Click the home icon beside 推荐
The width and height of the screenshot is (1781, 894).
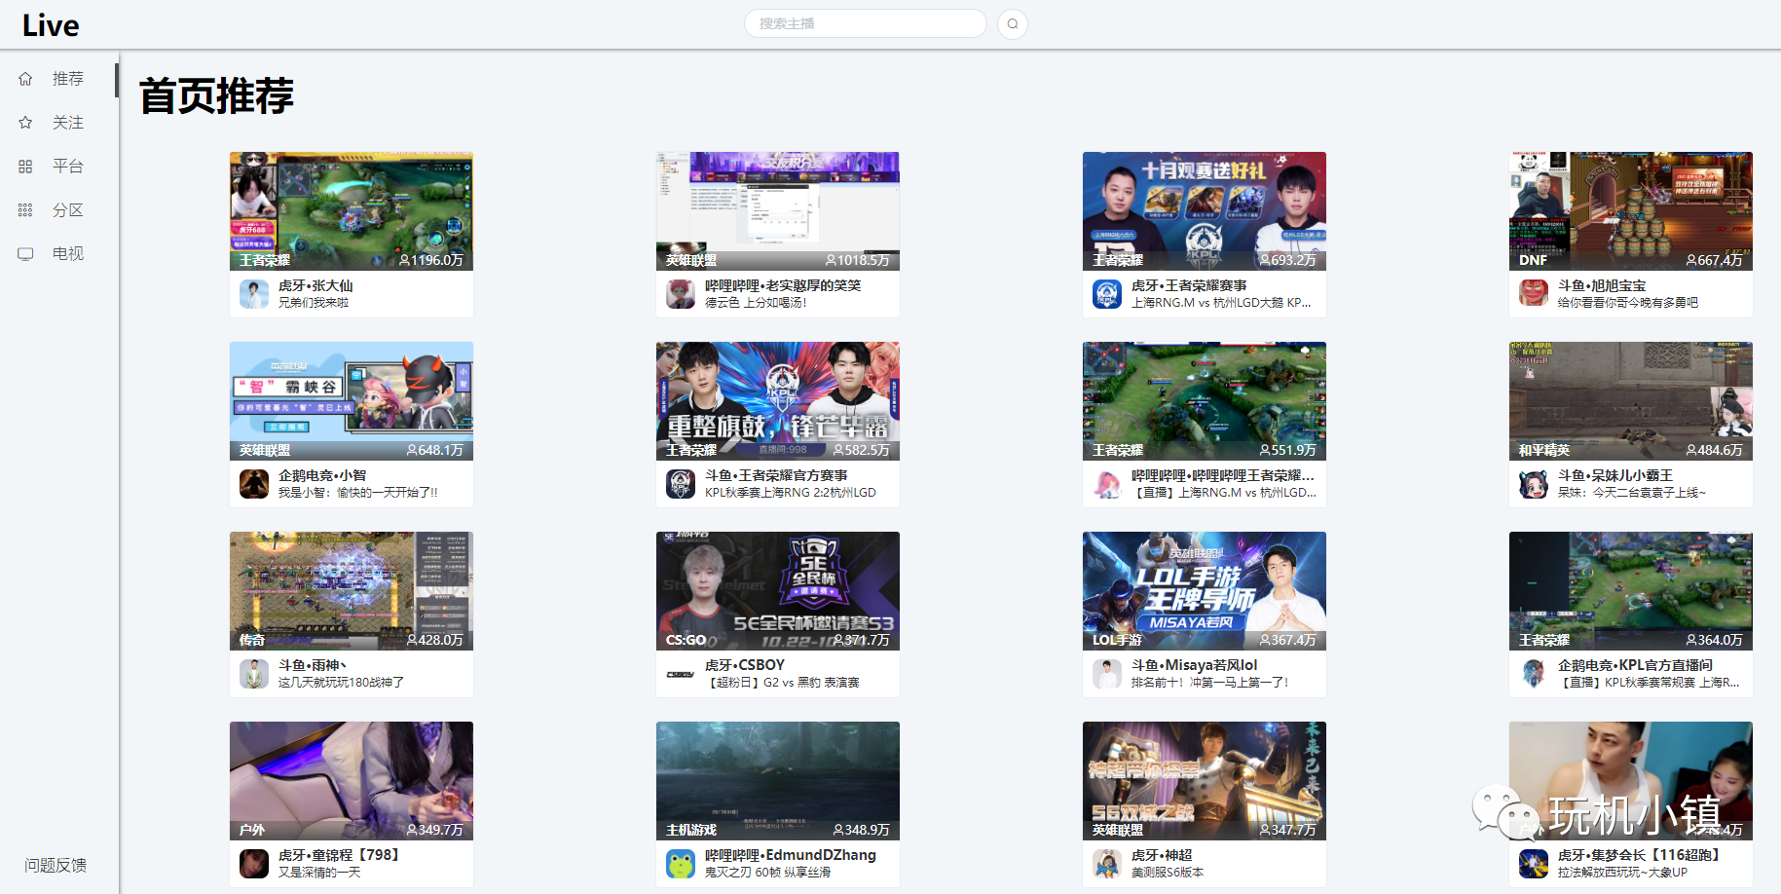[x=25, y=79]
